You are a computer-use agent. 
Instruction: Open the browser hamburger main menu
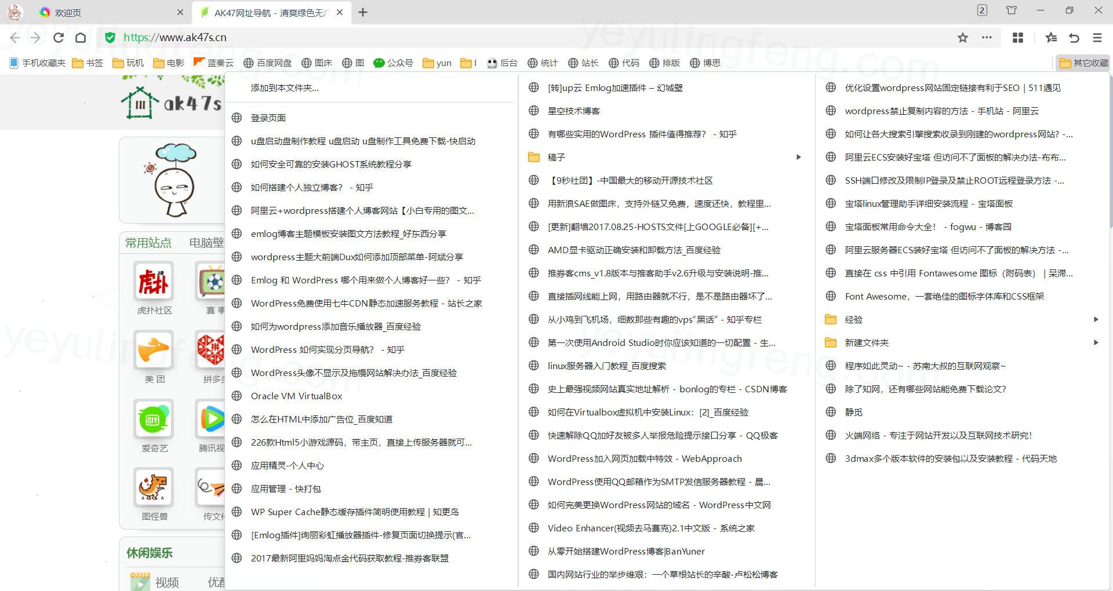[x=1097, y=38]
